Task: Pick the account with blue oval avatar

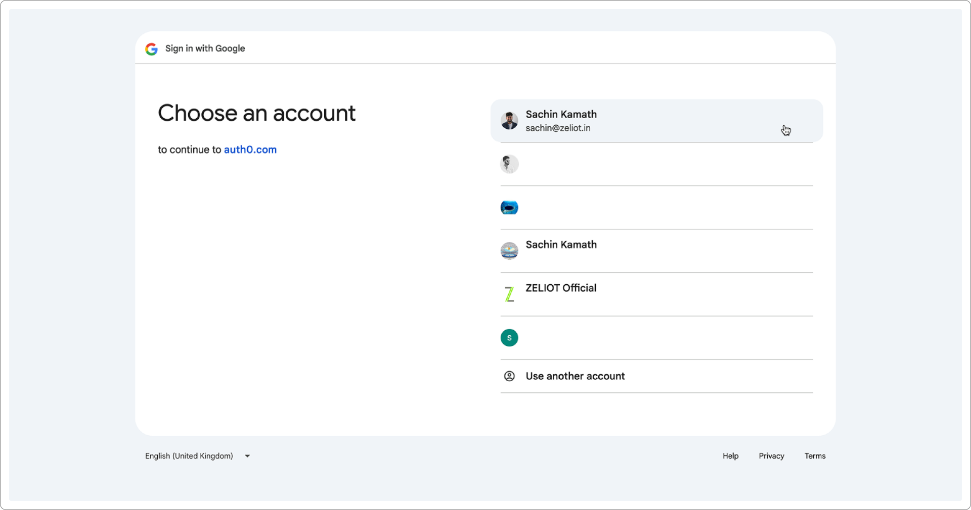Action: pyautogui.click(x=509, y=208)
